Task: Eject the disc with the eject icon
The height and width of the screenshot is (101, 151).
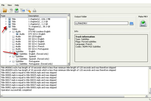Action: click(34, 10)
